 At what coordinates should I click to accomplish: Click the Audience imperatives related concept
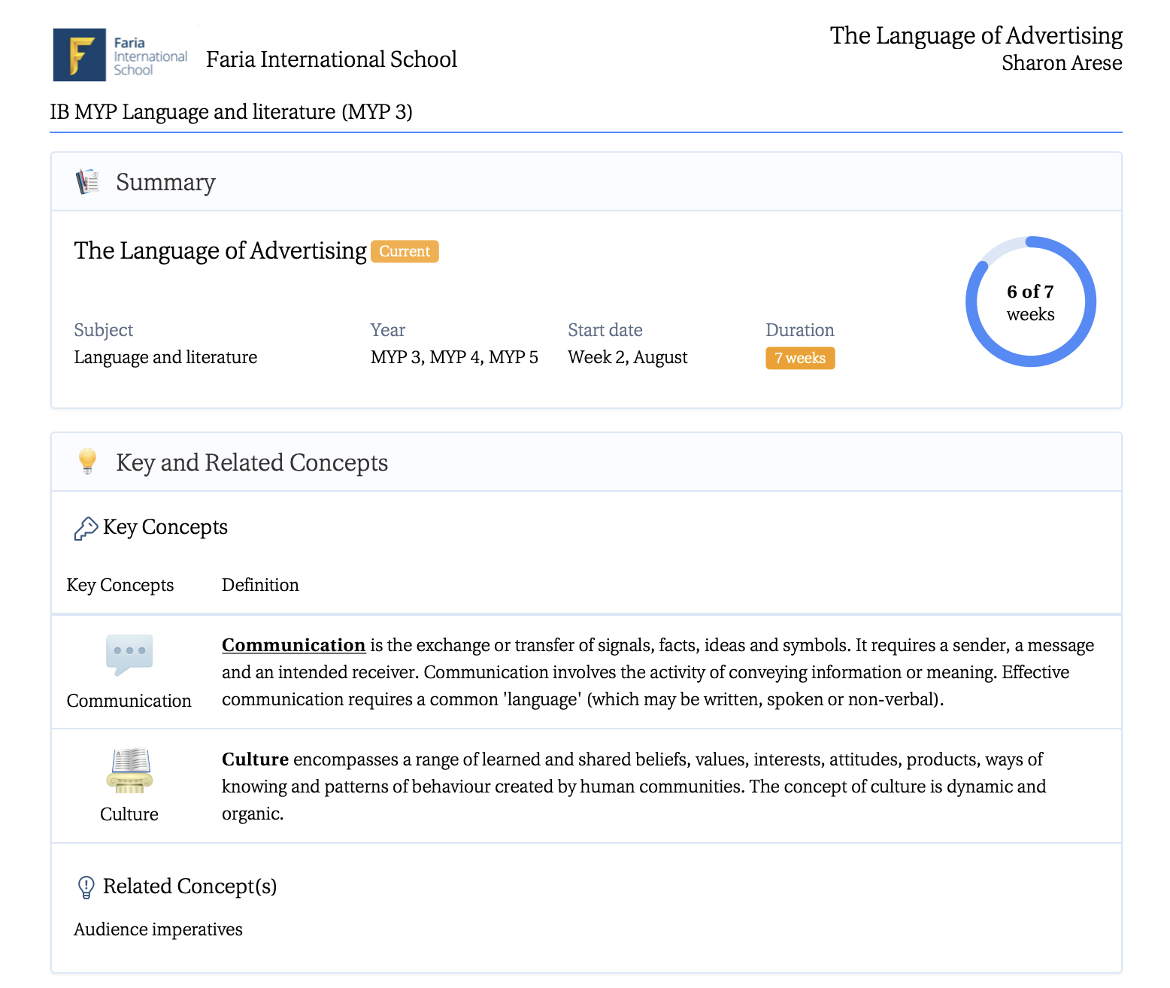158,929
